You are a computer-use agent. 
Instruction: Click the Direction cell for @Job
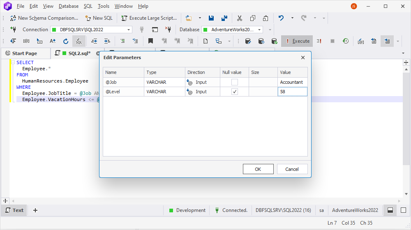click(x=203, y=82)
